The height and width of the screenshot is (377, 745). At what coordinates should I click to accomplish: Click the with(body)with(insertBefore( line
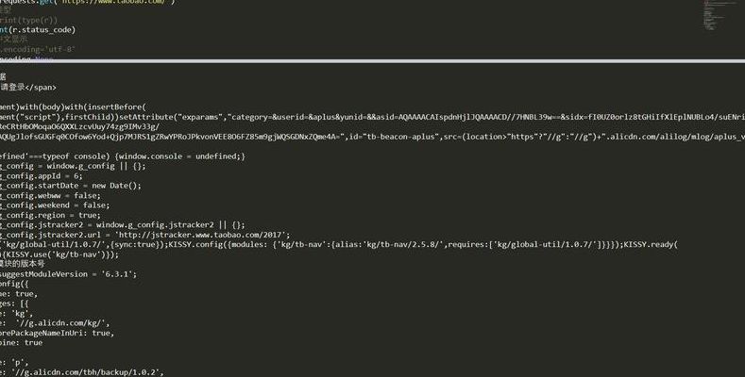[x=73, y=107]
